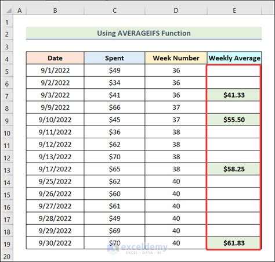Click the Week Number header cell

(x=176, y=58)
